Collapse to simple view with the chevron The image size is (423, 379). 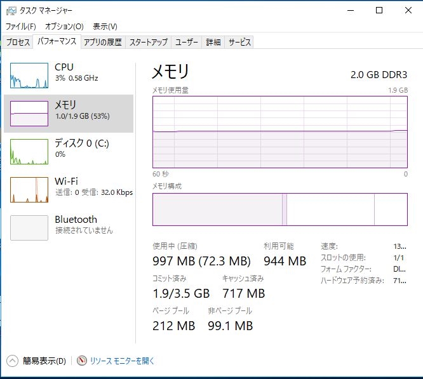click(x=12, y=361)
